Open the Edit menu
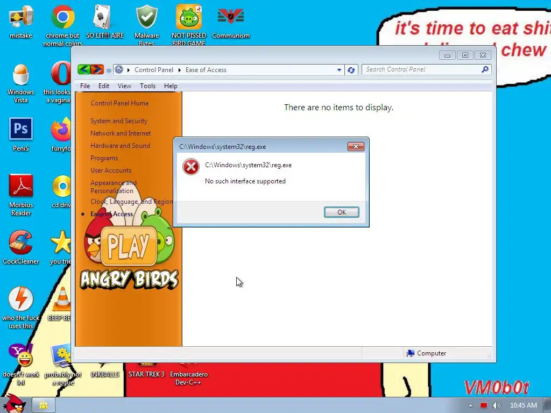Image resolution: width=551 pixels, height=413 pixels. pyautogui.click(x=104, y=86)
